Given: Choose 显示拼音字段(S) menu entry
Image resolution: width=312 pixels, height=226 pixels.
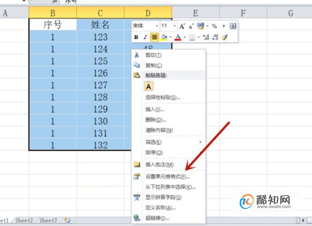Looking at the screenshot, I should (168, 197).
